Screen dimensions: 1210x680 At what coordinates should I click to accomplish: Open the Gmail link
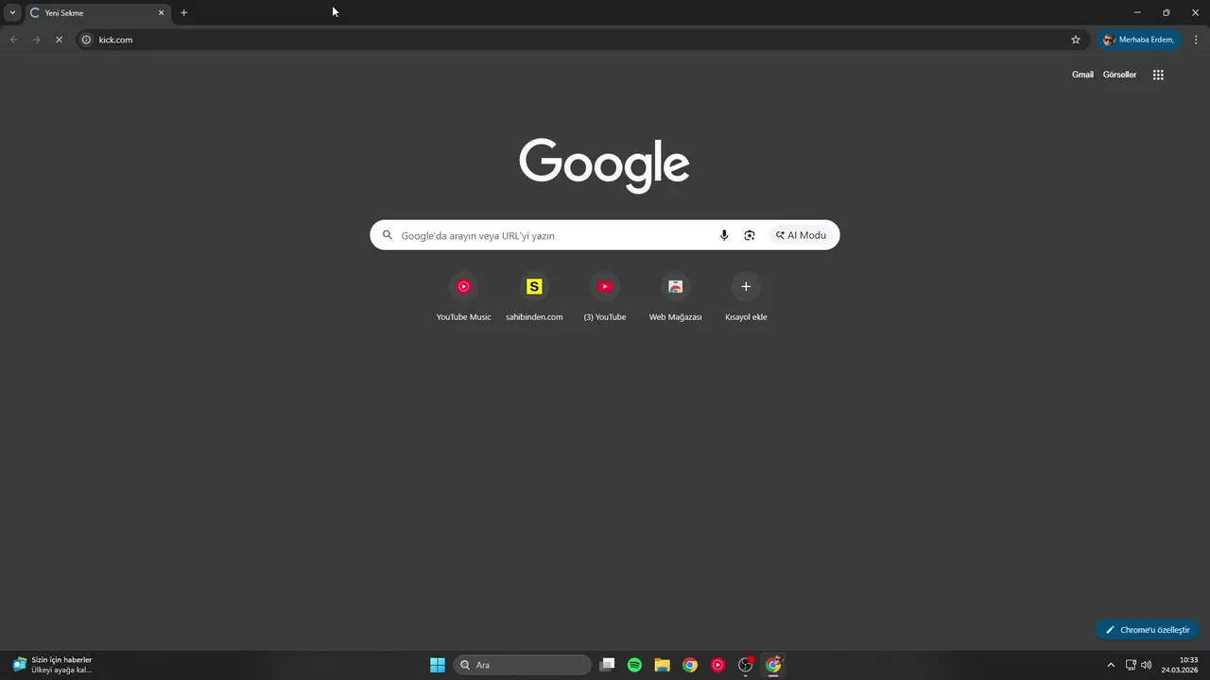click(x=1082, y=75)
